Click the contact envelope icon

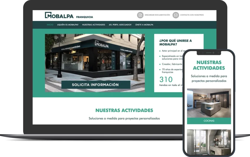tap(176, 15)
